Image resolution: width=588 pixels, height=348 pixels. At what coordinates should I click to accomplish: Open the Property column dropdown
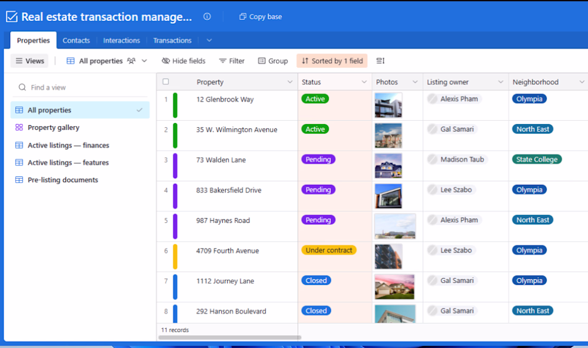click(x=290, y=82)
